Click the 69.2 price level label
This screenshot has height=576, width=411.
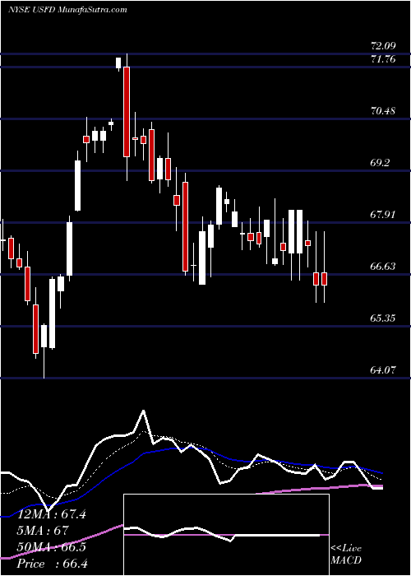tap(380, 163)
